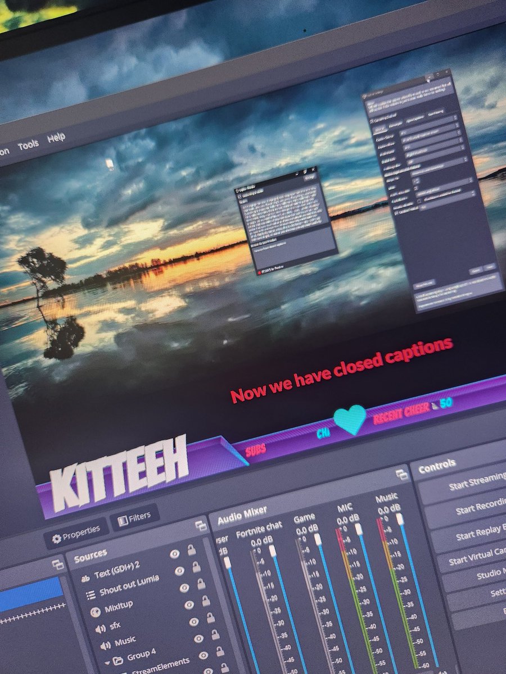Lock the Text (GDI+) 2 source

[192, 550]
